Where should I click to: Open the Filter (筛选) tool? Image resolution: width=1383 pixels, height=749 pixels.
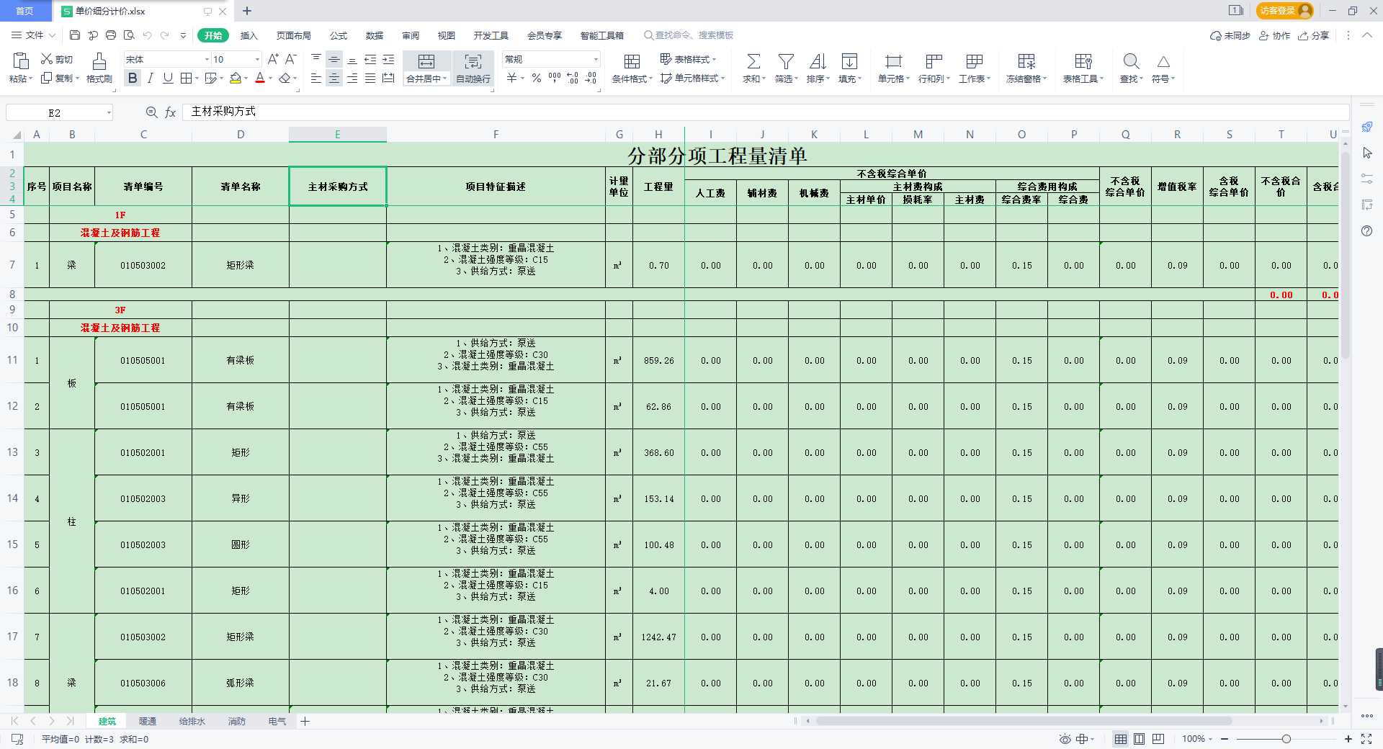tap(786, 61)
